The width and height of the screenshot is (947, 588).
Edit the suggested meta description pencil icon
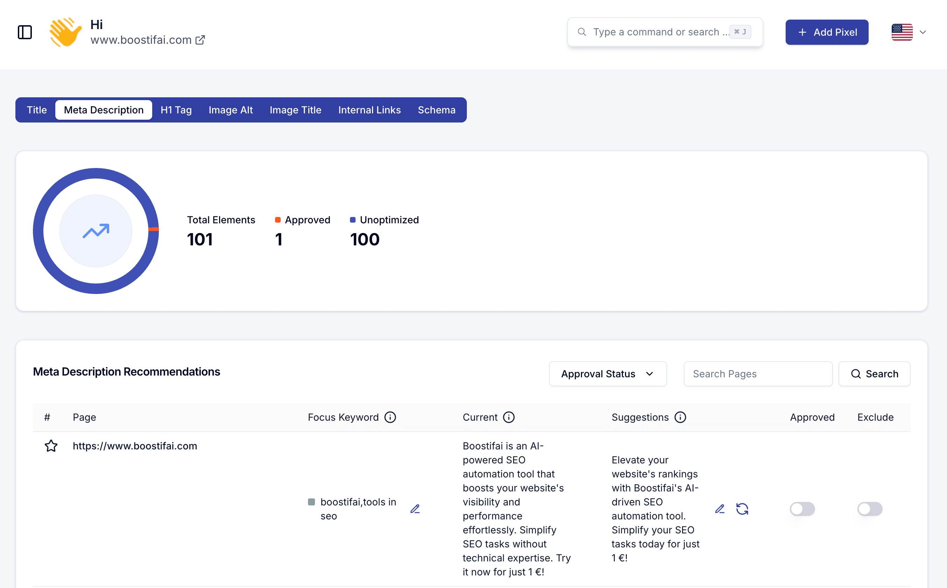720,509
